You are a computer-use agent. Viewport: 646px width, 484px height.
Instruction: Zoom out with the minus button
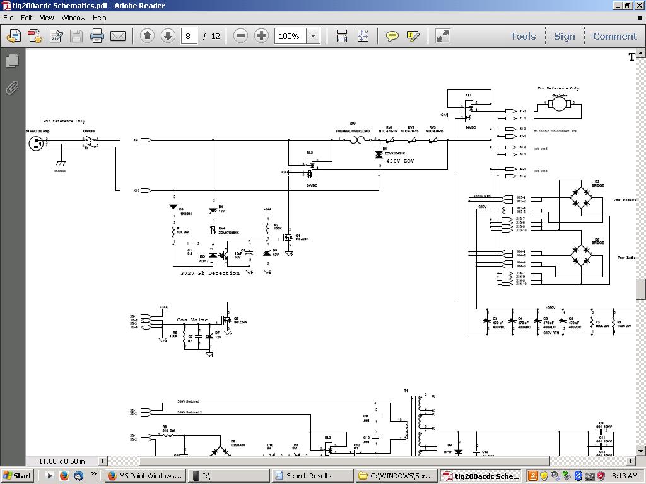click(x=240, y=36)
